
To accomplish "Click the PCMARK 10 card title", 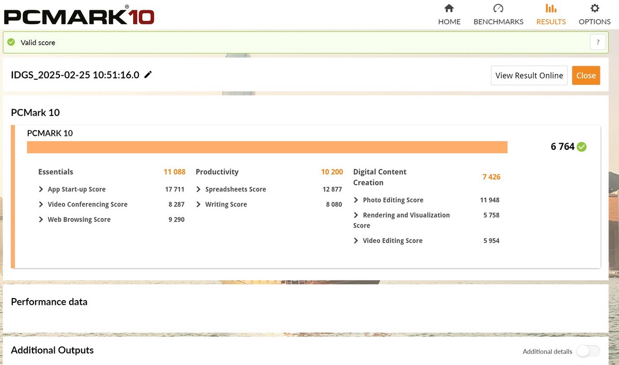I will pos(50,133).
